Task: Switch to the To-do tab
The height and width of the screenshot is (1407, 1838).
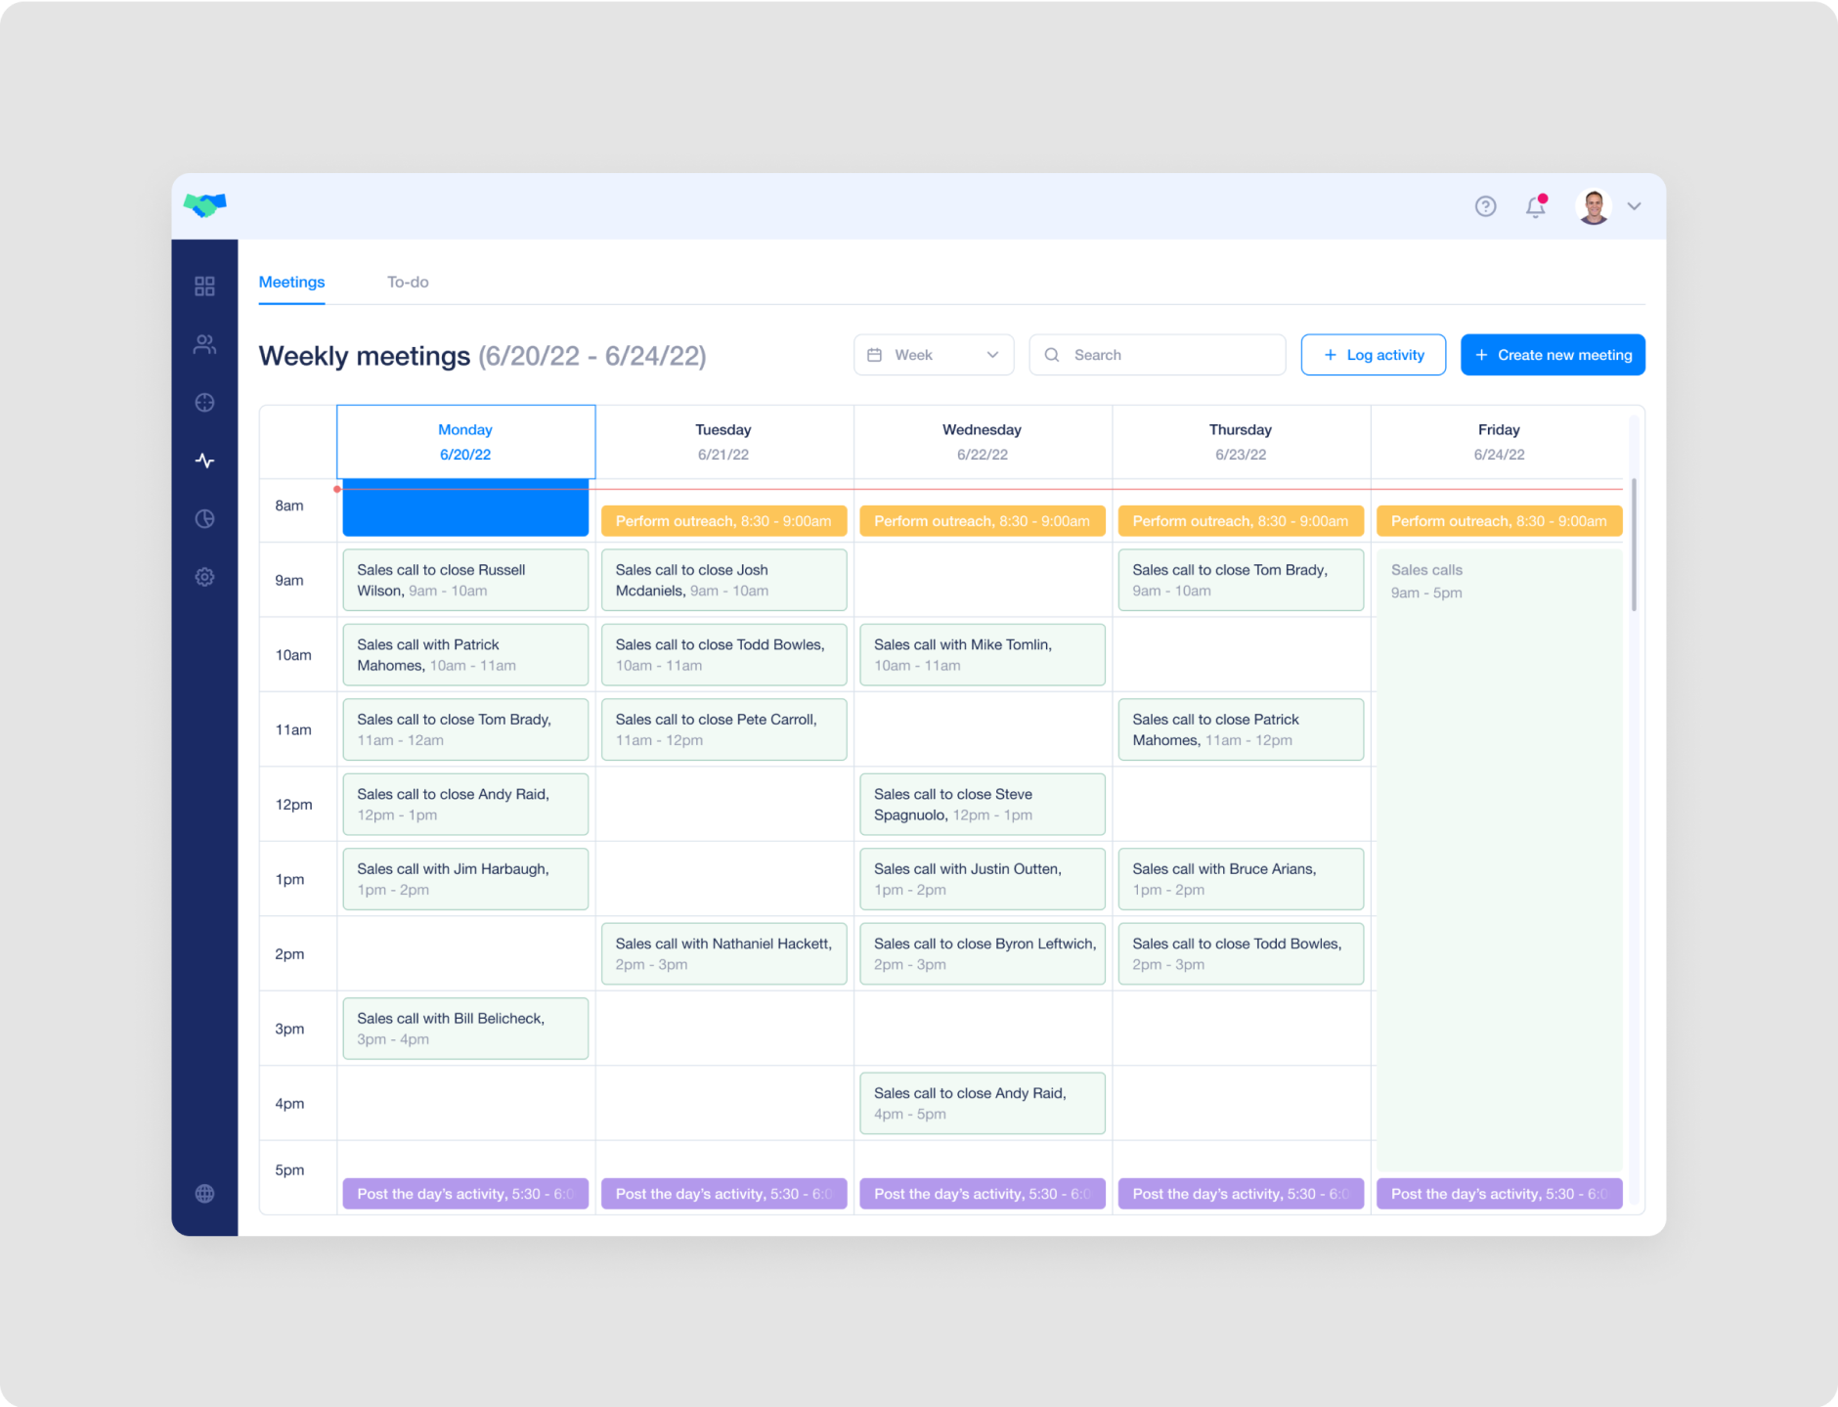Action: (408, 282)
